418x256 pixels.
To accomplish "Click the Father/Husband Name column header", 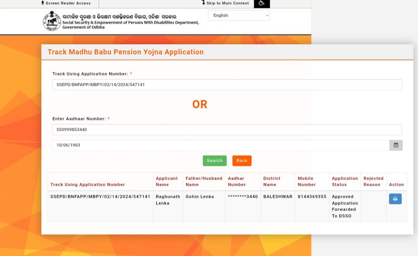I will tap(204, 181).
